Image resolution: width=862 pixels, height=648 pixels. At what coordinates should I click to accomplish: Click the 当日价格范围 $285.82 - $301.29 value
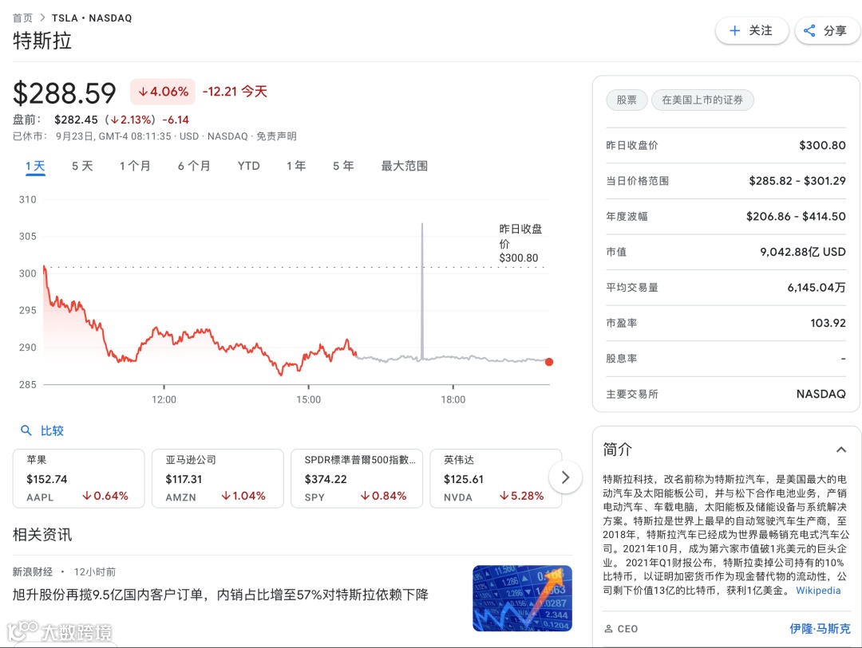[x=797, y=181]
